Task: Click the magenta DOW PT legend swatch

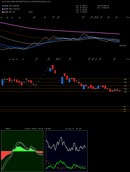Action: click(3, 12)
